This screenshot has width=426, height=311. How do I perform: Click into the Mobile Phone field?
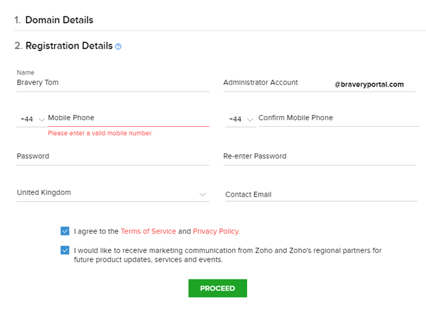128,119
